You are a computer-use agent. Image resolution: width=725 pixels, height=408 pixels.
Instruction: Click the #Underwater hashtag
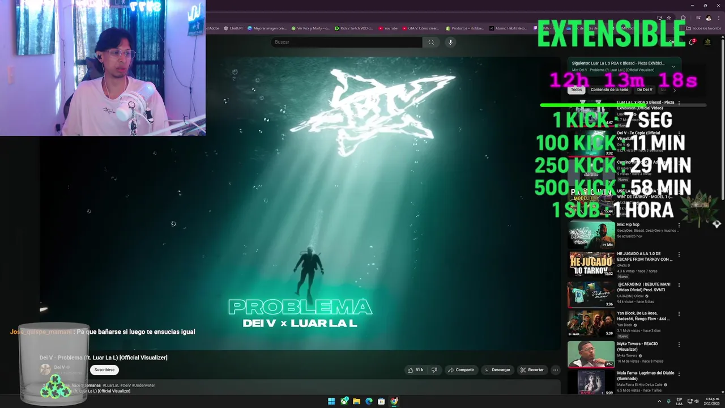coord(143,385)
